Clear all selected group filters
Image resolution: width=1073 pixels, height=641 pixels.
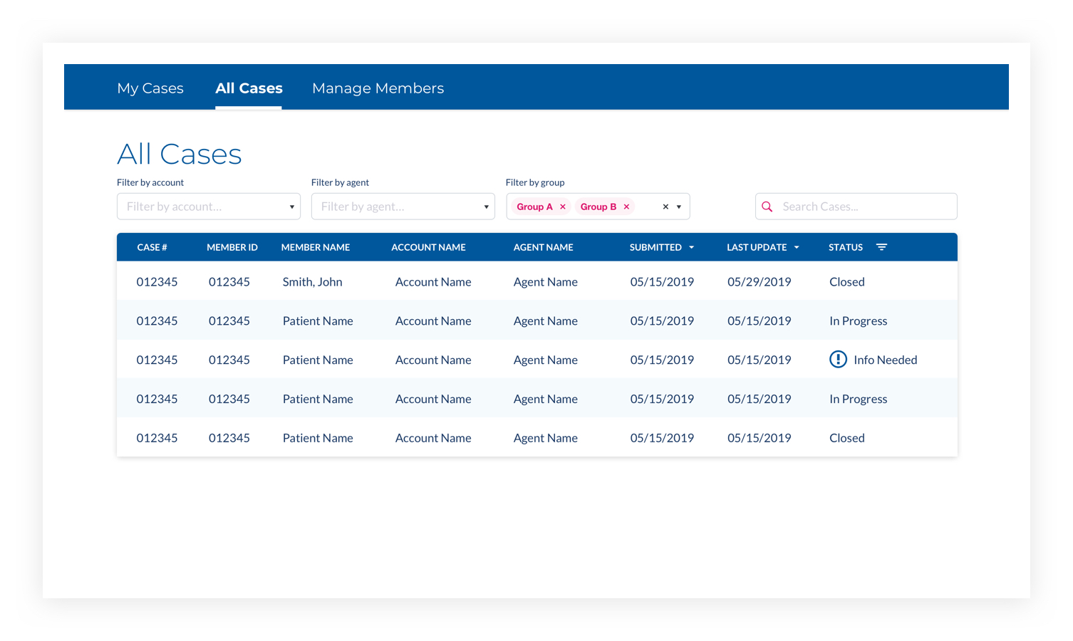point(665,207)
